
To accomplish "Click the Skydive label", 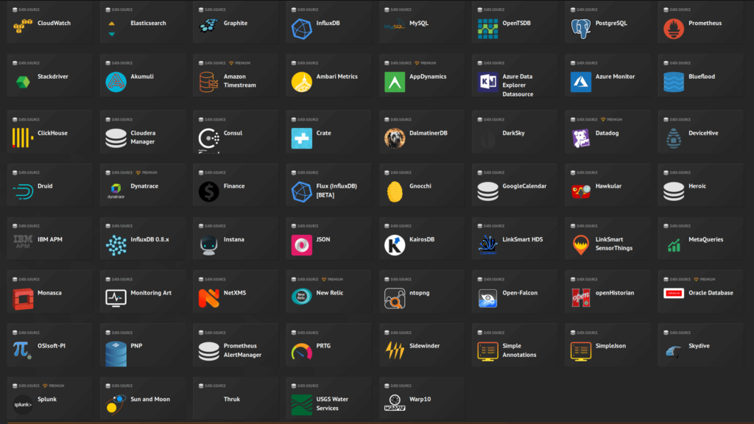I will coord(699,346).
